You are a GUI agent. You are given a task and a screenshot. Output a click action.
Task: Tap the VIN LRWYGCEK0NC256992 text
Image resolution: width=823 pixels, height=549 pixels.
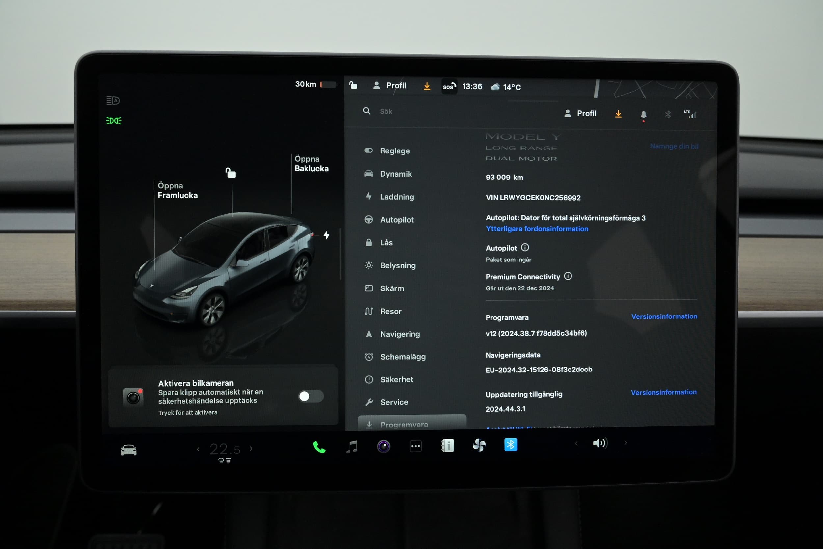click(533, 198)
